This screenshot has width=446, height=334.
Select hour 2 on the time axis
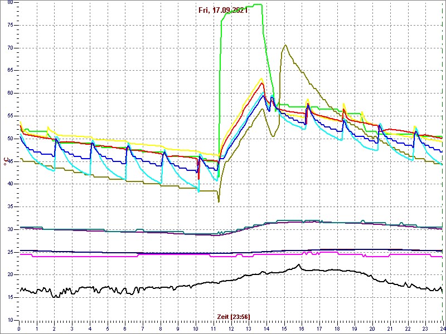click(x=55, y=328)
